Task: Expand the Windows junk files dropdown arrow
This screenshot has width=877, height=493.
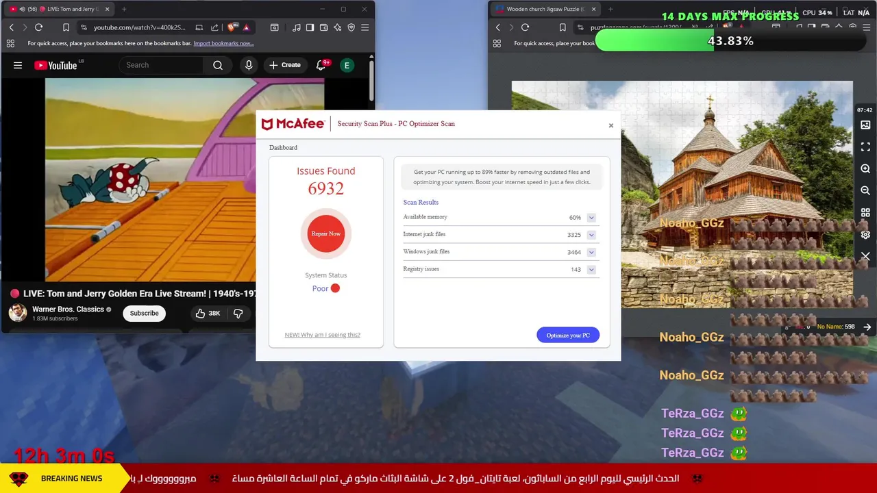Action: pos(591,252)
